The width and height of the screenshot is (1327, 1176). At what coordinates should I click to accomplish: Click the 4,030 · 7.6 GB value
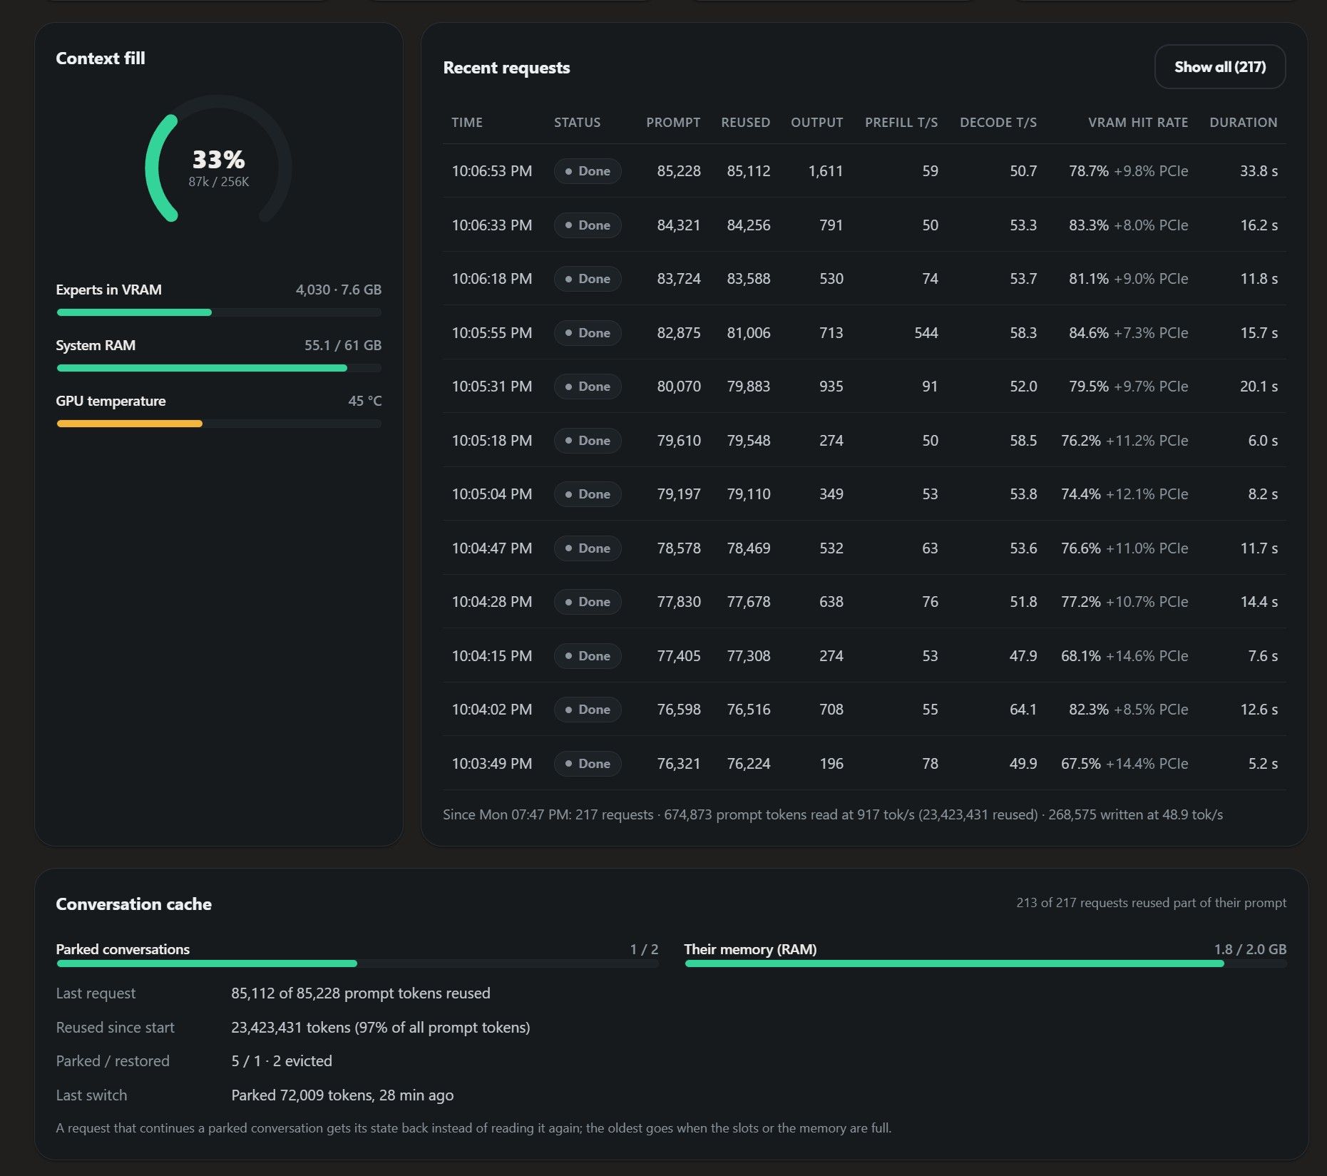point(339,290)
